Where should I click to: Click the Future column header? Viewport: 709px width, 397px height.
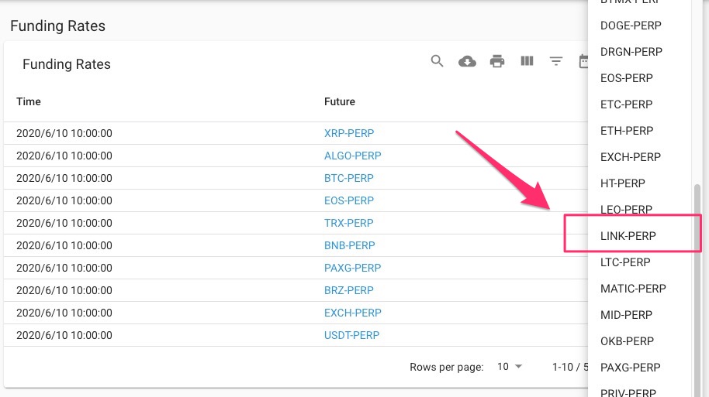click(x=340, y=101)
